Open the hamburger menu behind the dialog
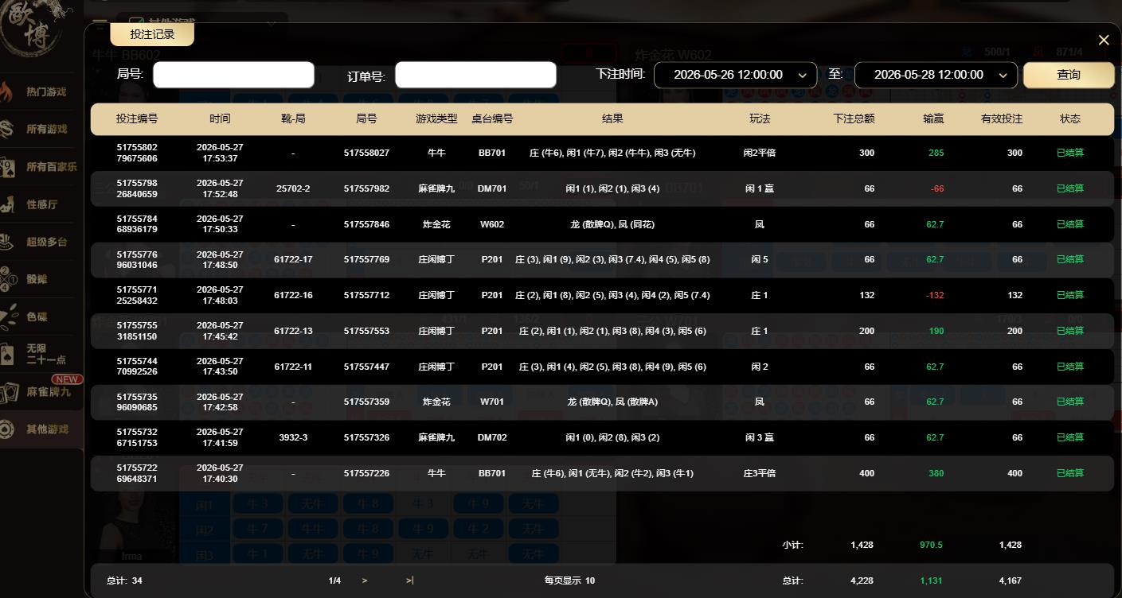 [99, 25]
